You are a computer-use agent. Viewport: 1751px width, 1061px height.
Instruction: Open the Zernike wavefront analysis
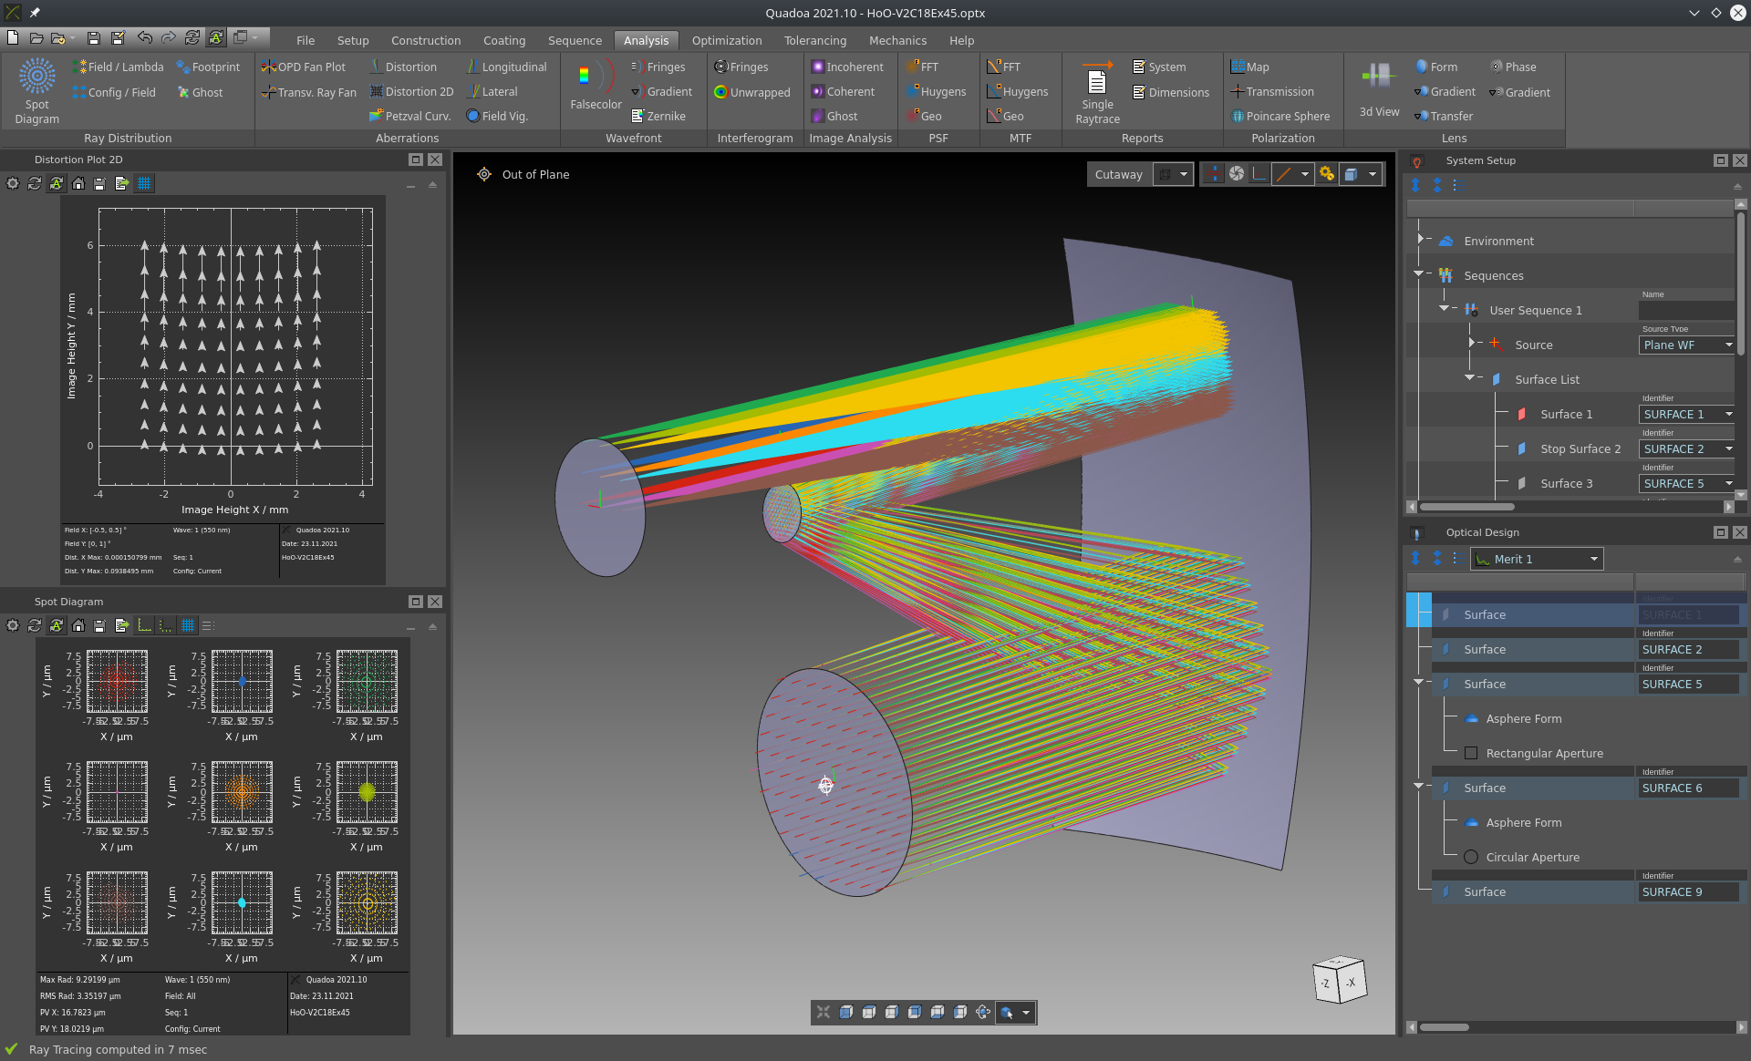(x=658, y=116)
